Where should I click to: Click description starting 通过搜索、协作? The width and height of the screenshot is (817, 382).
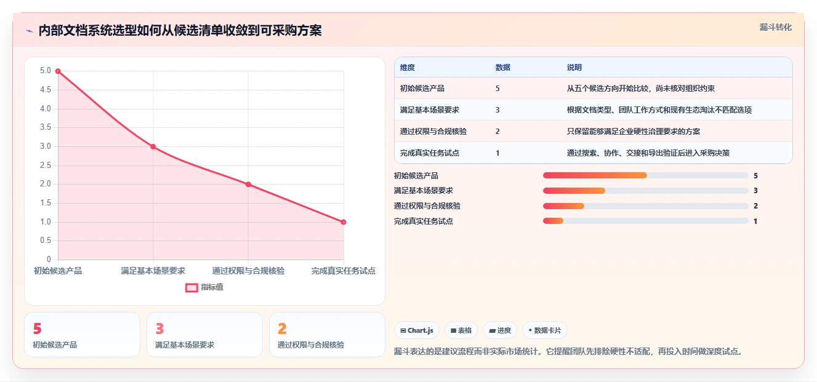pyautogui.click(x=648, y=153)
